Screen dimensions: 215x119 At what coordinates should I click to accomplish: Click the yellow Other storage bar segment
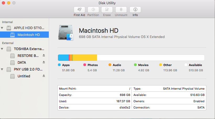point(85,58)
